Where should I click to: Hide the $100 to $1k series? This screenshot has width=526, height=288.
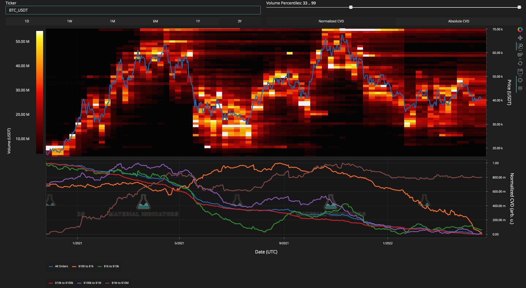click(83, 266)
